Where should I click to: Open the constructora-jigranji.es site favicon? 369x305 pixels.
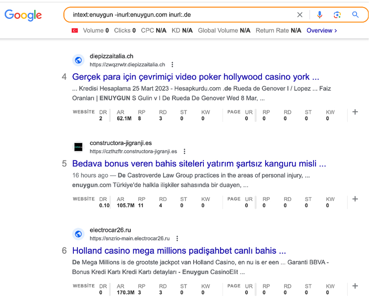coord(78,147)
